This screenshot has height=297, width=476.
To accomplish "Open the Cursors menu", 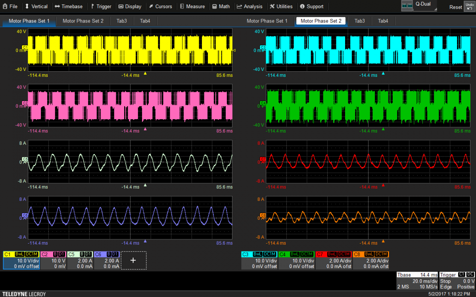I will pos(161,6).
